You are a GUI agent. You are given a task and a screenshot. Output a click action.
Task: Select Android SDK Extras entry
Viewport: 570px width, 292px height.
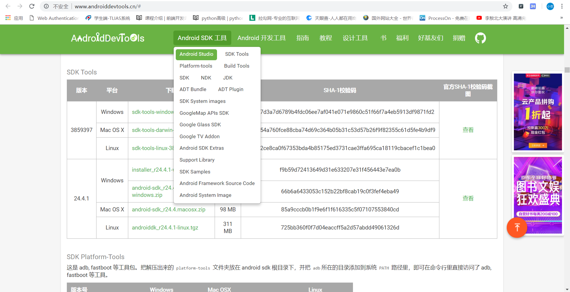pos(202,148)
